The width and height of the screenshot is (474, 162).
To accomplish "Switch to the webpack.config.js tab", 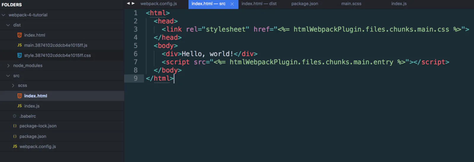I will (158, 4).
